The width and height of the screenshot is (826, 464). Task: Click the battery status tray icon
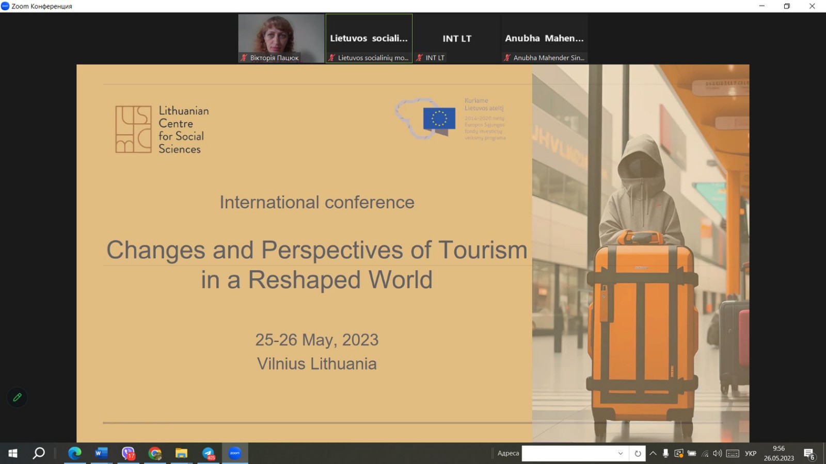pyautogui.click(x=692, y=453)
